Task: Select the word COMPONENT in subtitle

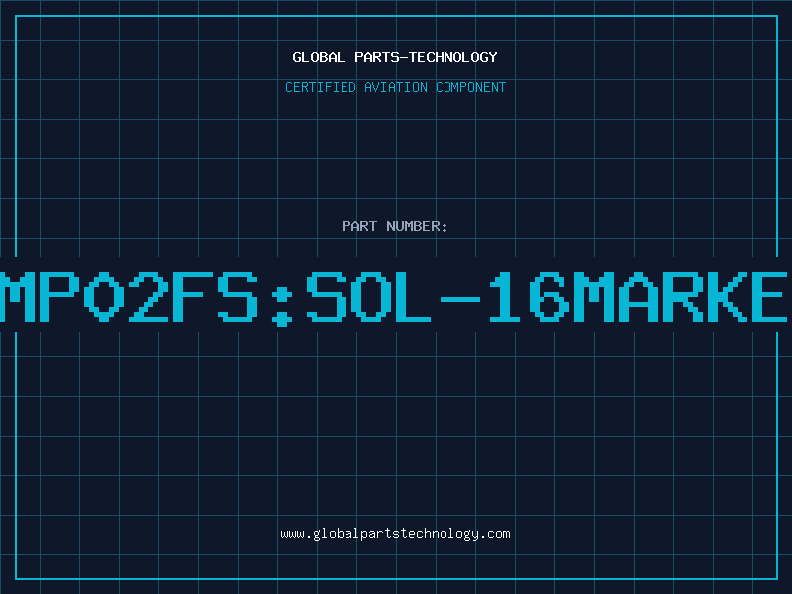Action: click(x=471, y=87)
